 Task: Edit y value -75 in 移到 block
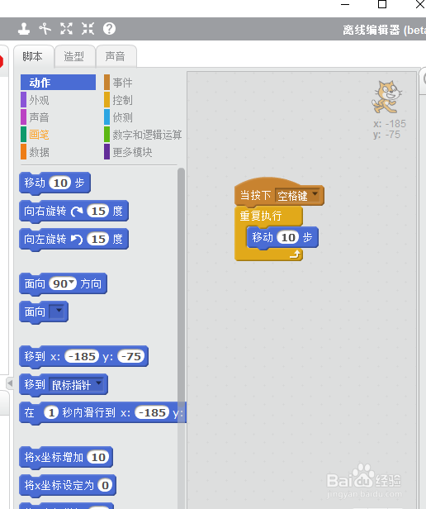131,356
